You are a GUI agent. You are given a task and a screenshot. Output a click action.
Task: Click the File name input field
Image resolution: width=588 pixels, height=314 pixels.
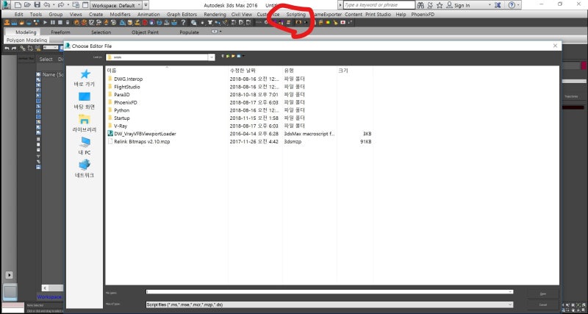tap(326, 291)
